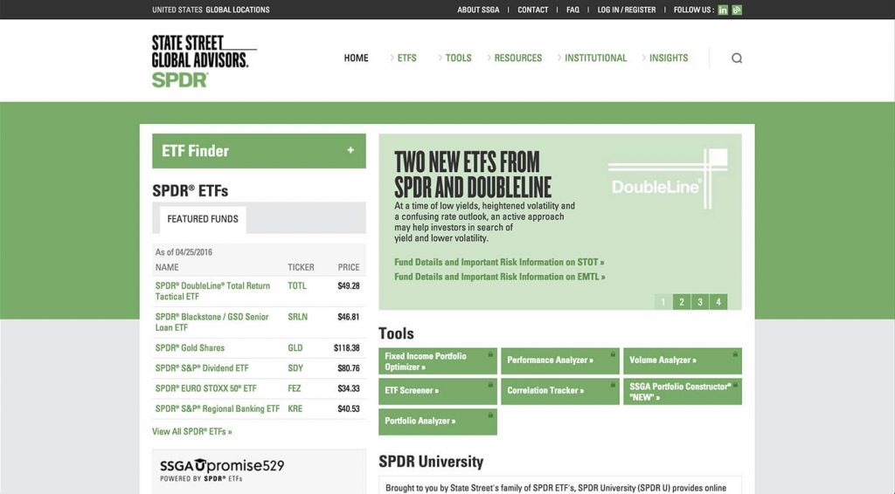The width and height of the screenshot is (895, 494).
Task: Click the TICKER column header
Action: pos(301,267)
